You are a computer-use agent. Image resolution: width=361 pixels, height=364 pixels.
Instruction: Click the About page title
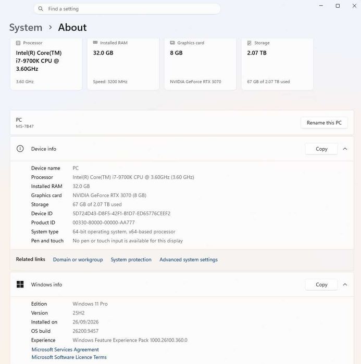tap(72, 28)
